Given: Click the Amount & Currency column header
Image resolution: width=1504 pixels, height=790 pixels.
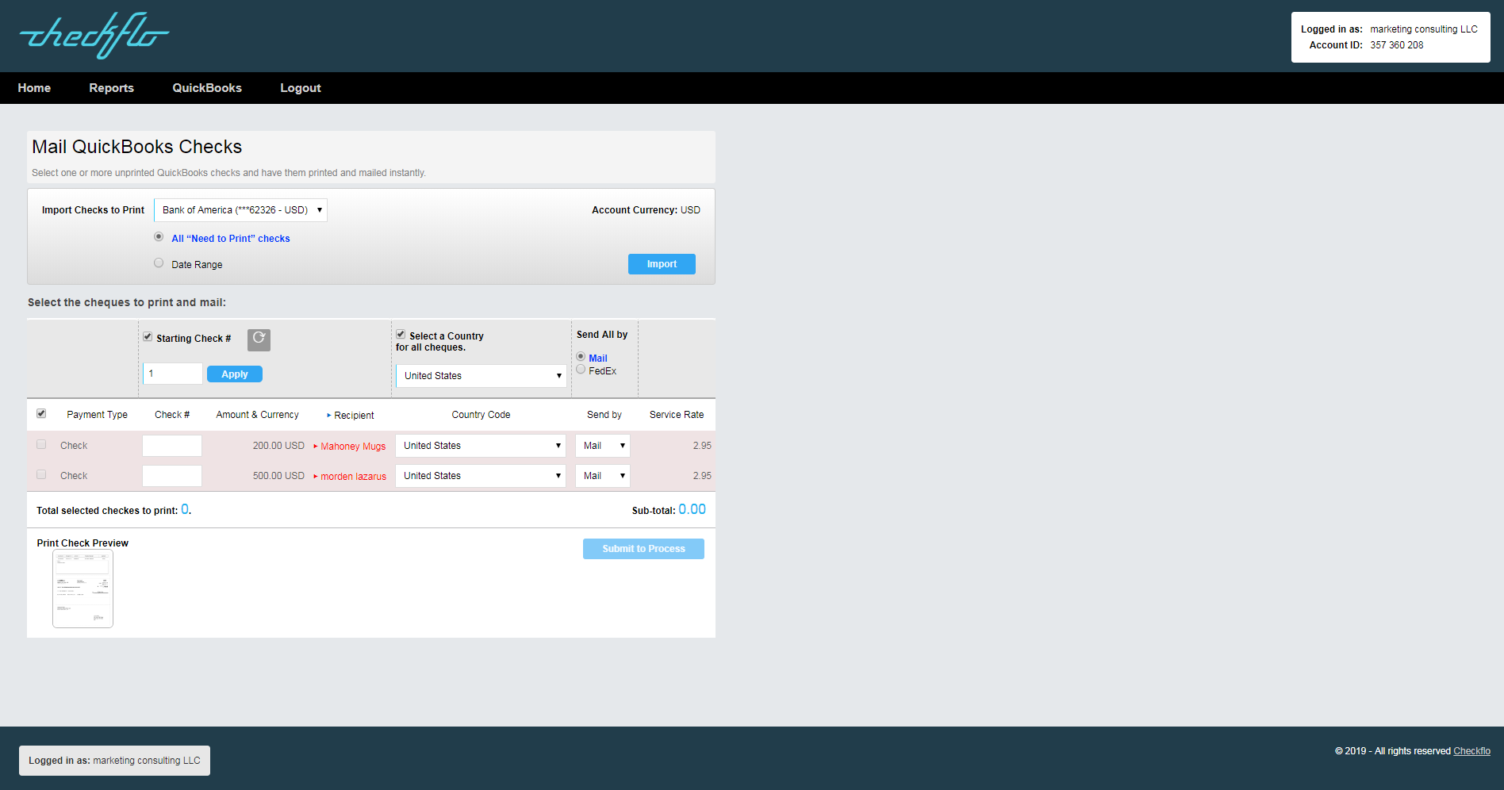Looking at the screenshot, I should point(257,415).
